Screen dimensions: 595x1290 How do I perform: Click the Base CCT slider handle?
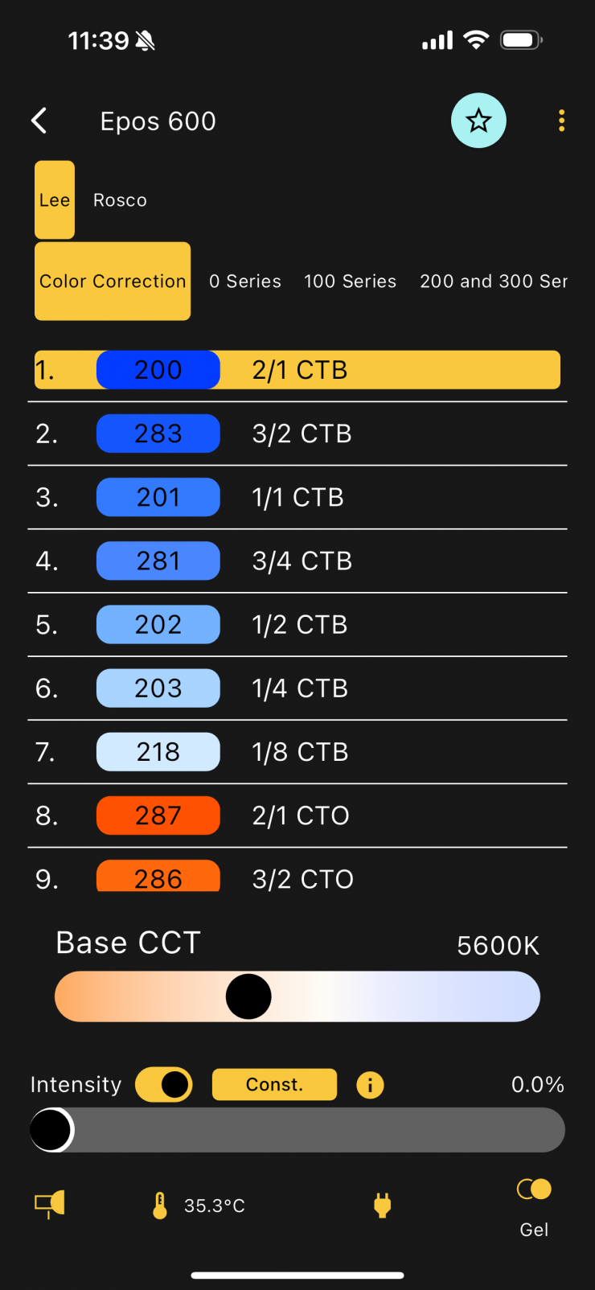(x=248, y=996)
